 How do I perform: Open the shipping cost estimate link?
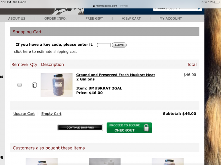point(46,52)
